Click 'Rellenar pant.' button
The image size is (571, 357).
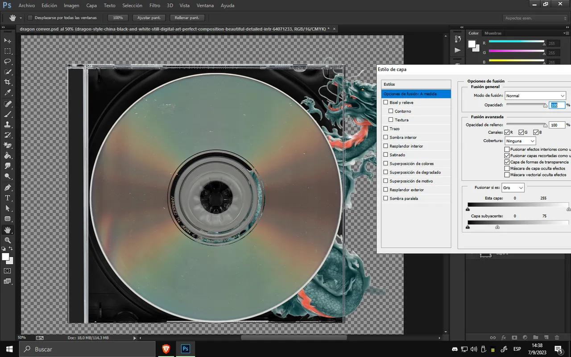pos(187,18)
